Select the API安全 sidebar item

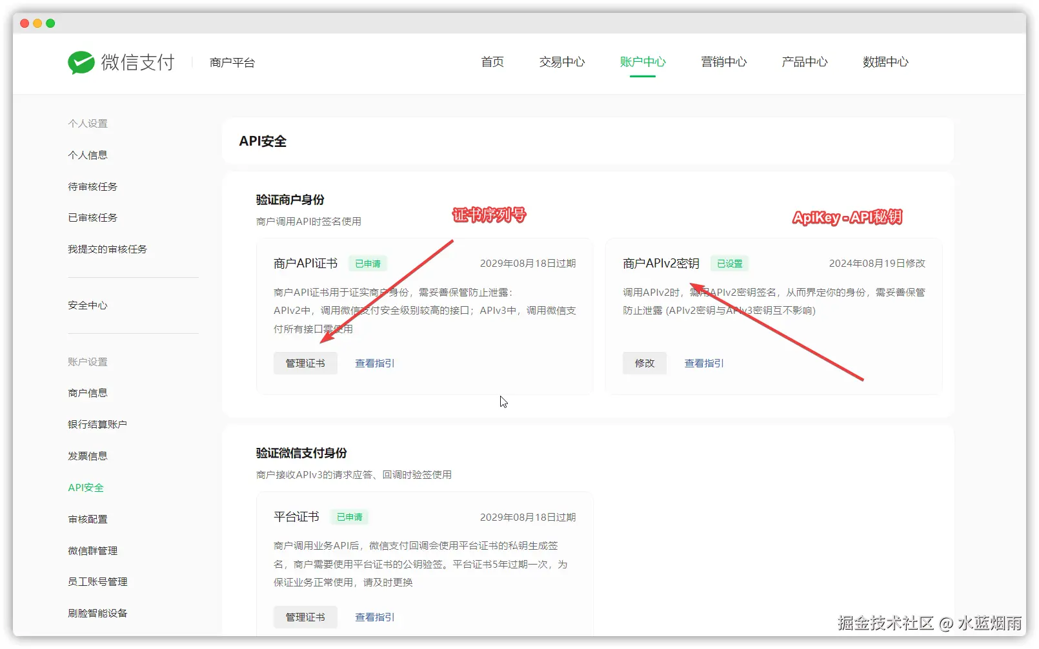click(86, 488)
